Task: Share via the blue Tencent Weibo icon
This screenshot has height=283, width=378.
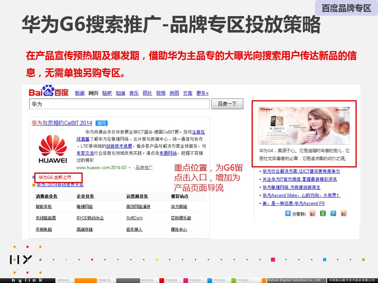Action: click(333, 213)
